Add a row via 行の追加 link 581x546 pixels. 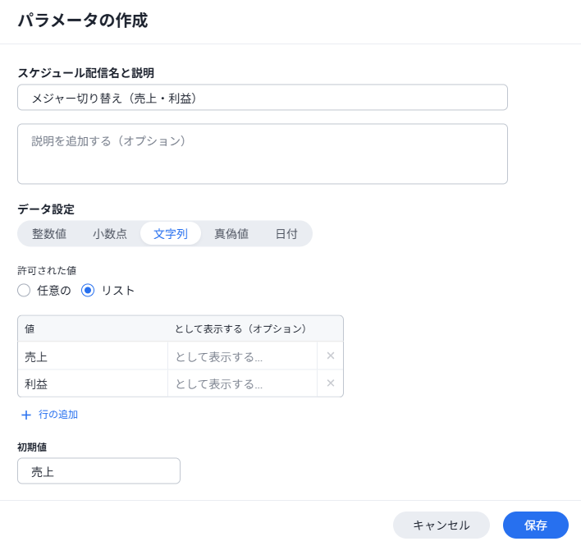pyautogui.click(x=58, y=415)
